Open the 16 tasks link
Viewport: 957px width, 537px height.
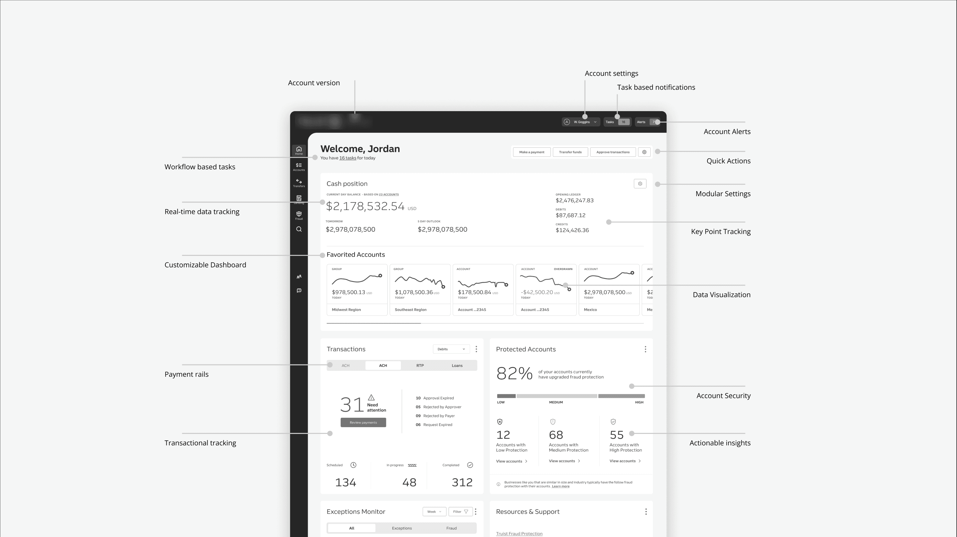[x=347, y=158]
